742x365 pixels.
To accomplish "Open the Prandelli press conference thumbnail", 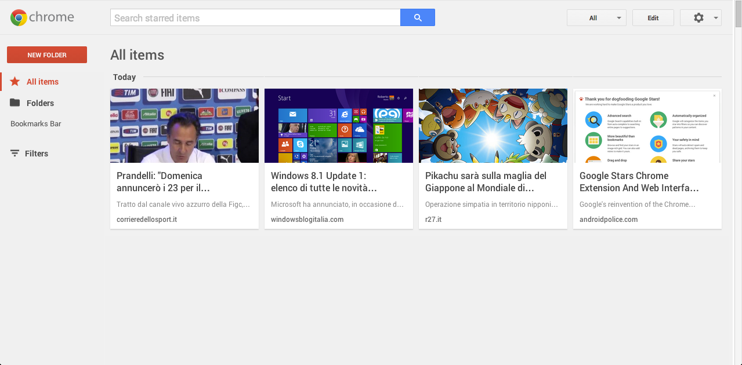I will pyautogui.click(x=184, y=126).
